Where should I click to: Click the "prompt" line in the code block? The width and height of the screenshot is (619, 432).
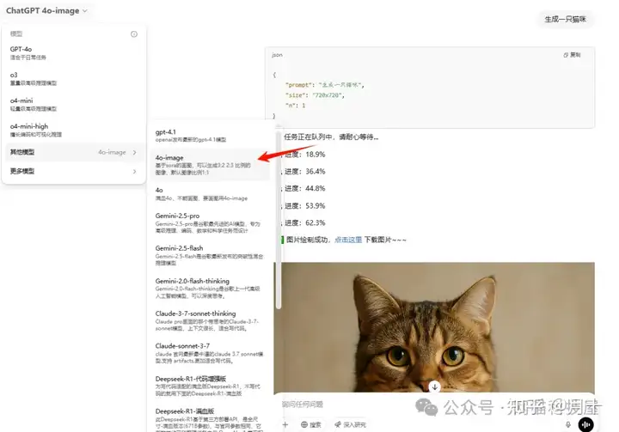[x=324, y=85]
